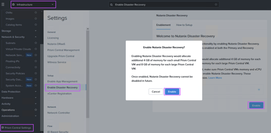Select ID Based Security setting
This screenshot has width=271, height=133.
click(x=58, y=132)
